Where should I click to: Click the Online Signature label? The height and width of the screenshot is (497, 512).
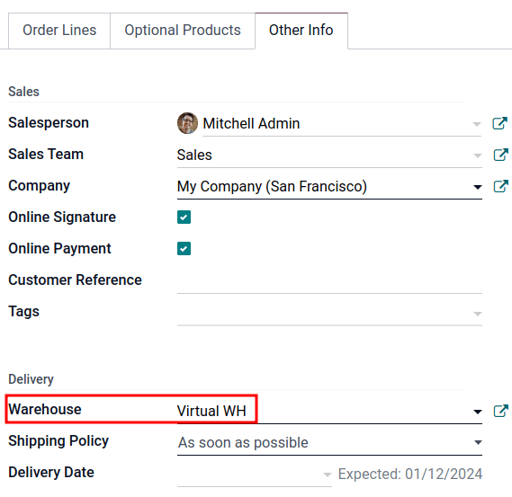[x=62, y=217]
